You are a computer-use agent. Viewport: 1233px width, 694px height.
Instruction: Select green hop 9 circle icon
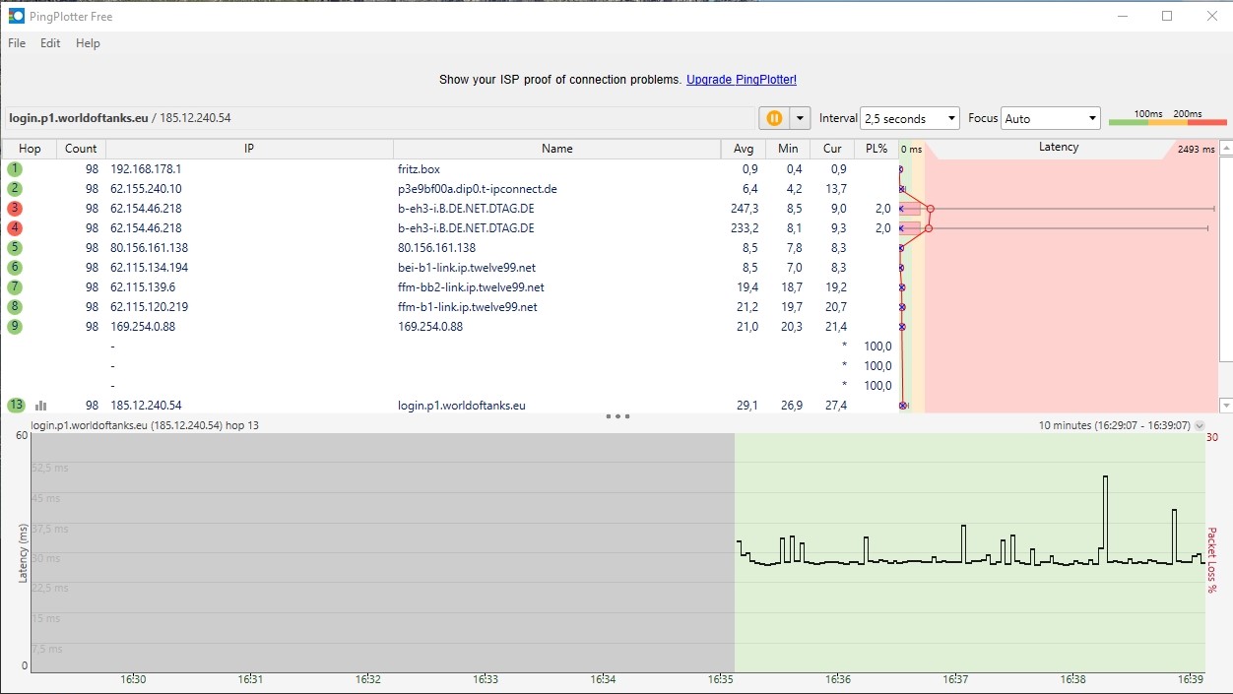tap(15, 327)
